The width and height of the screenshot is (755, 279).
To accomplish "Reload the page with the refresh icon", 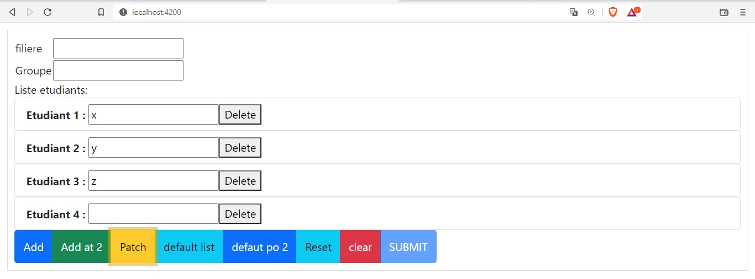I will coord(48,12).
